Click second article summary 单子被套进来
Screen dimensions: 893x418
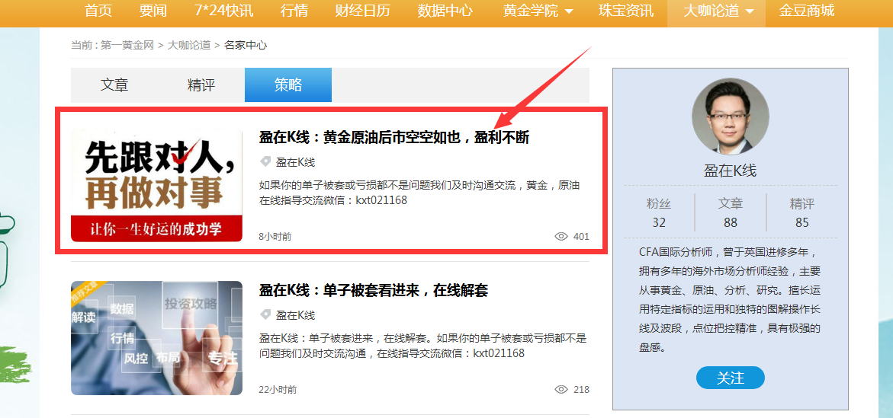[422, 346]
